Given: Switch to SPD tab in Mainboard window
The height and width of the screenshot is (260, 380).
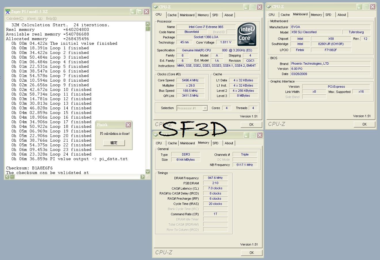Looking at the screenshot, I should 328,15.
